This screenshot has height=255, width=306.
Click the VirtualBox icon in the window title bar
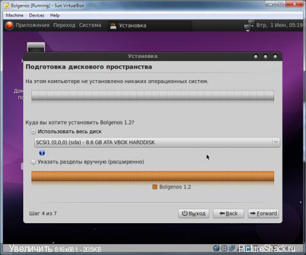pos(7,6)
